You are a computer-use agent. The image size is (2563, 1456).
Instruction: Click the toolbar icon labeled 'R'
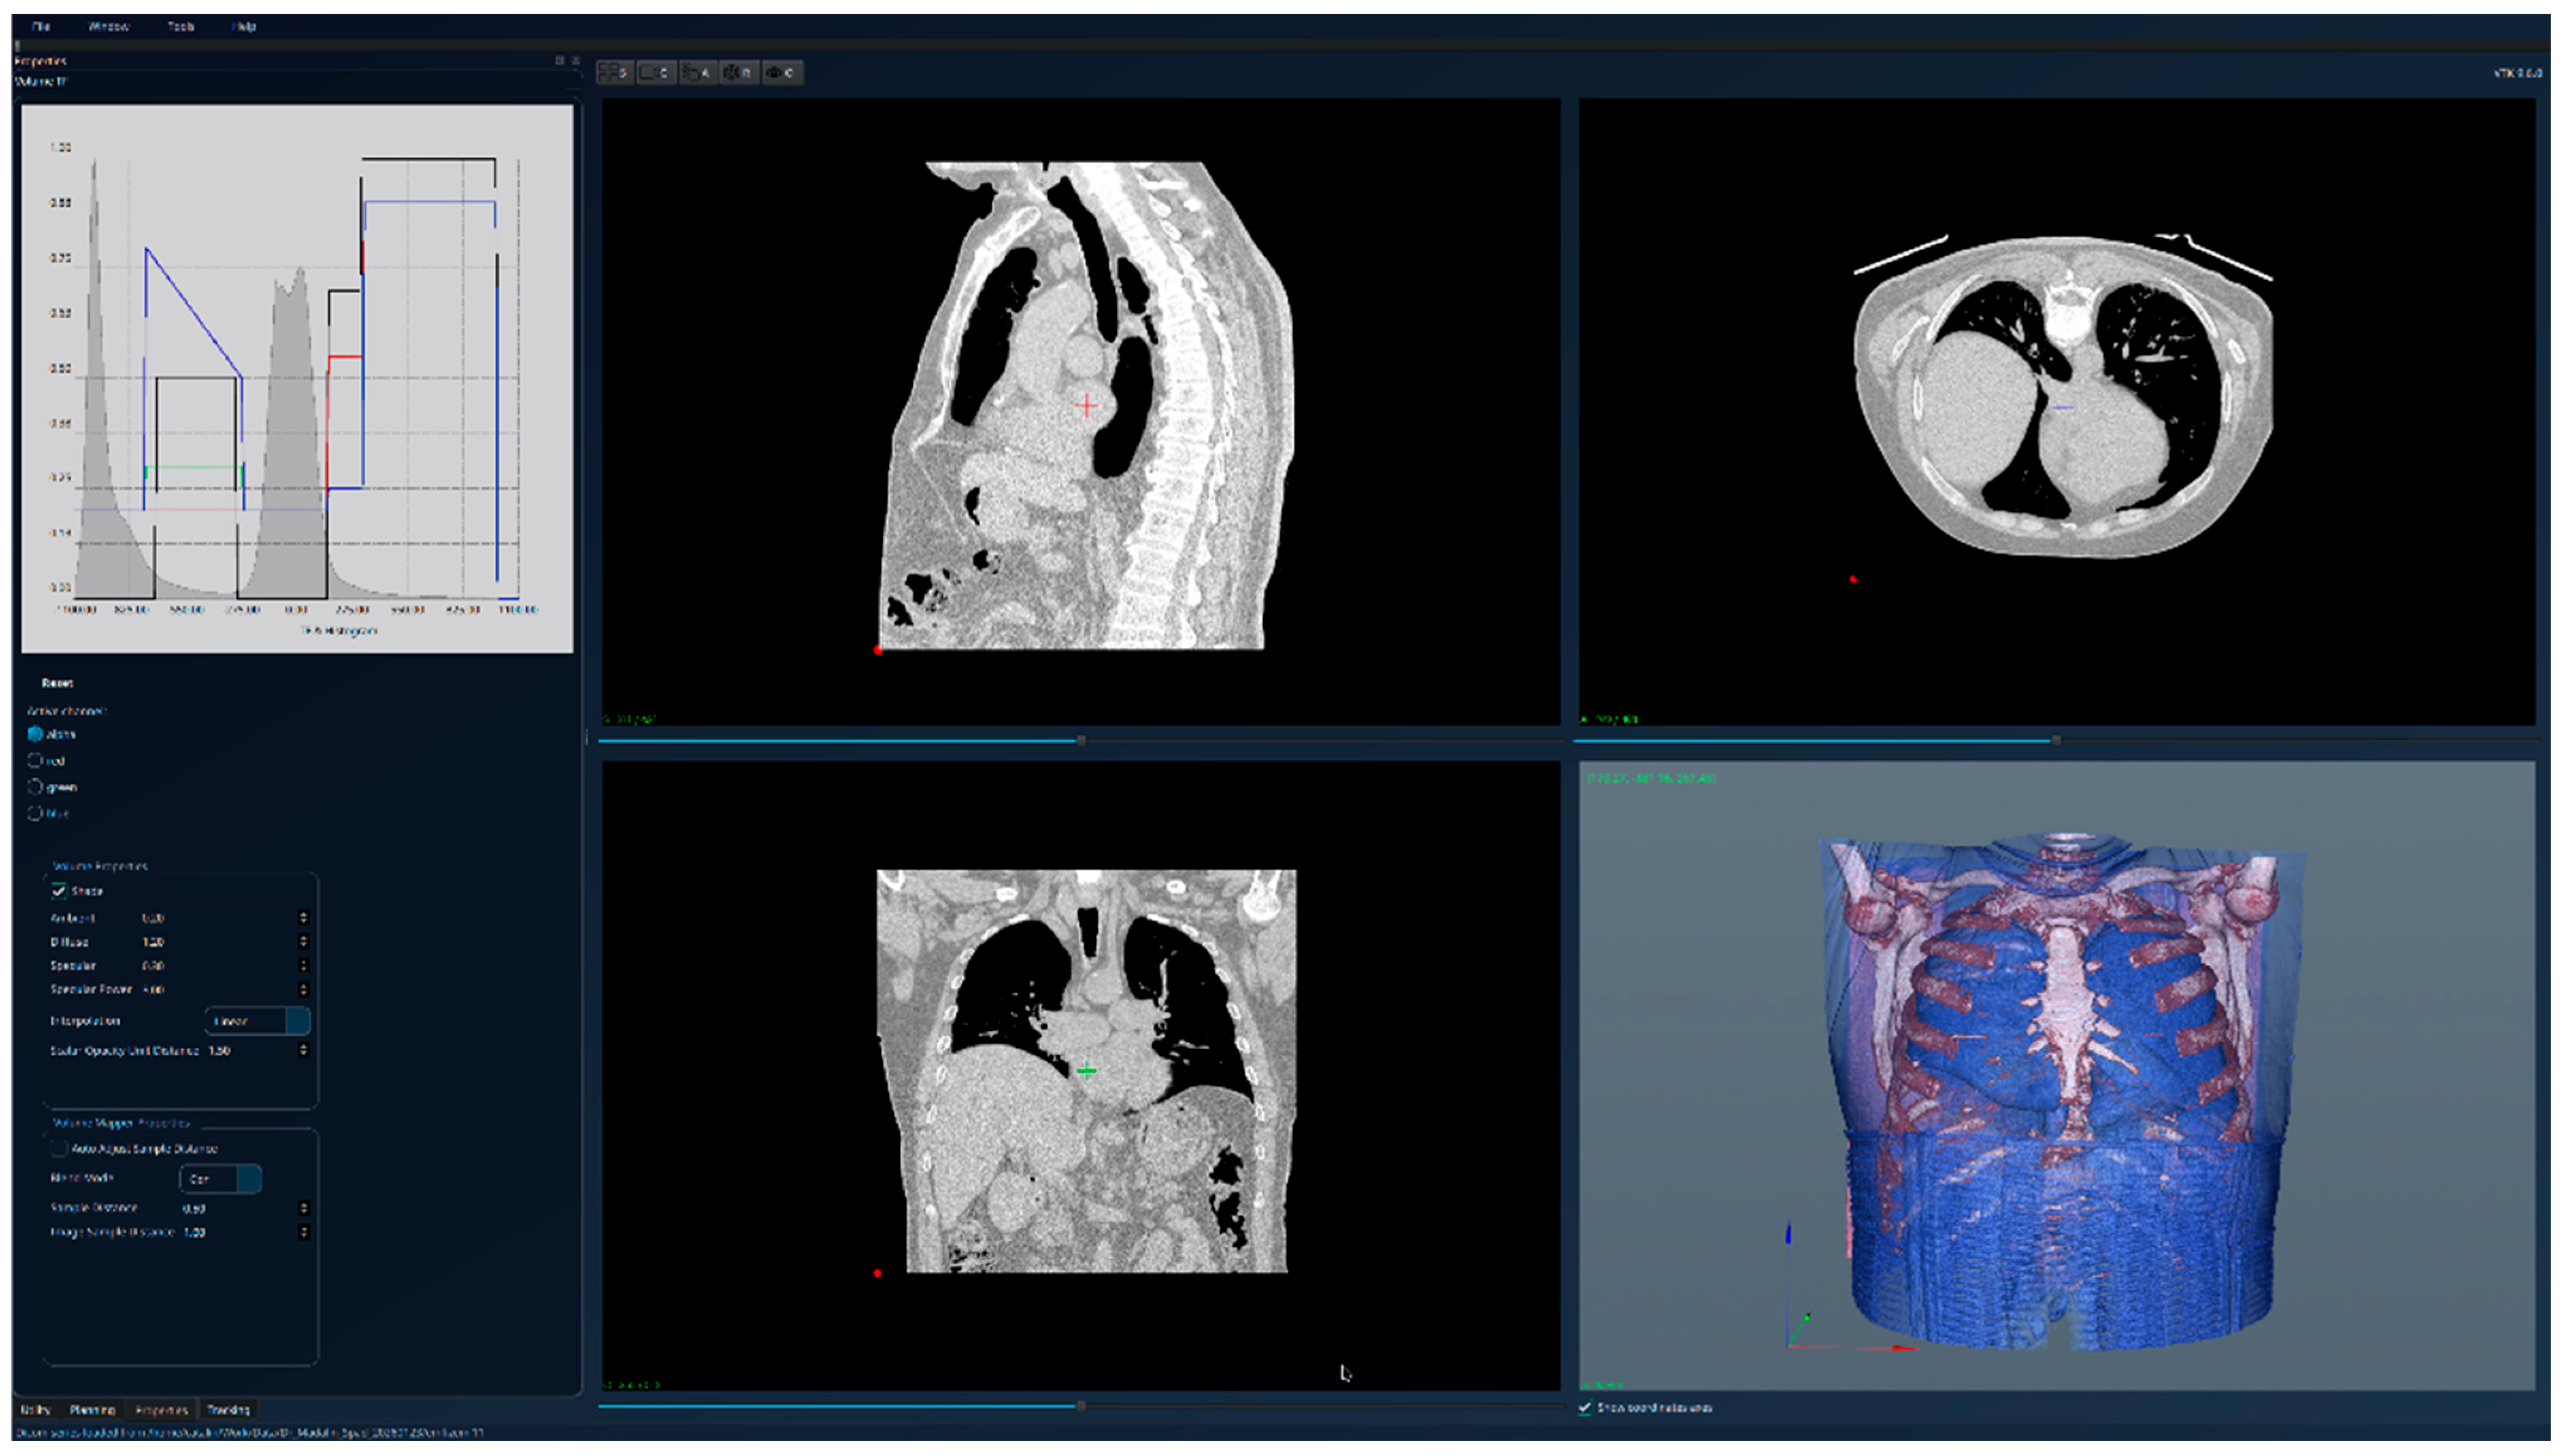[740, 73]
